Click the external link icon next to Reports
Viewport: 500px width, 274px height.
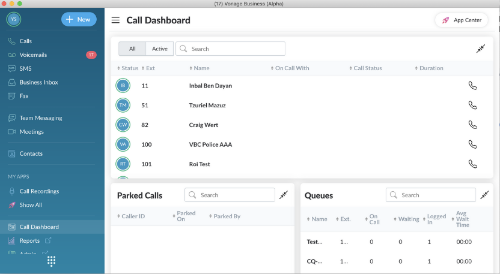coord(48,240)
